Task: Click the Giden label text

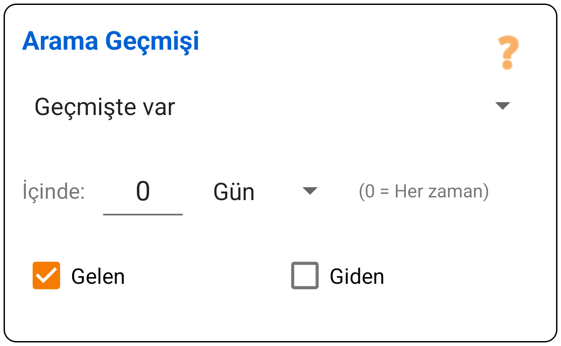Action: [x=357, y=276]
